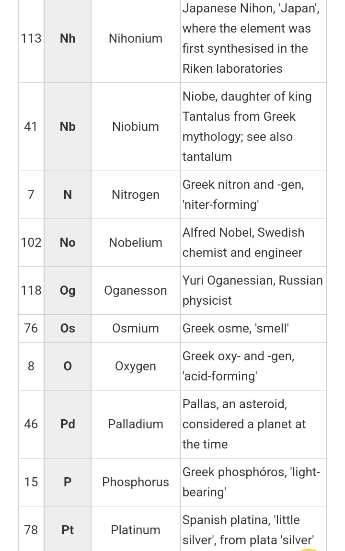Click atomic number 76 cell
The height and width of the screenshot is (551, 345).
(31, 328)
